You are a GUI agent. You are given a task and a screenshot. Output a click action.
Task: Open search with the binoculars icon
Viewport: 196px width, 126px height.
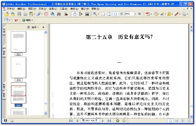(x=59, y=14)
